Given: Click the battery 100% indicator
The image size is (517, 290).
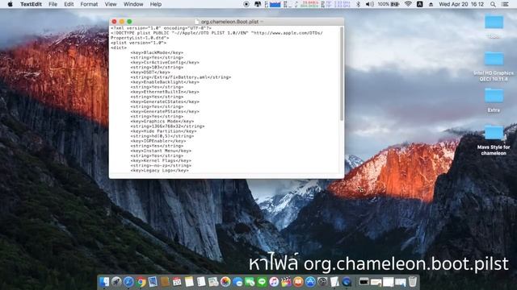Looking at the screenshot, I should [x=389, y=4].
